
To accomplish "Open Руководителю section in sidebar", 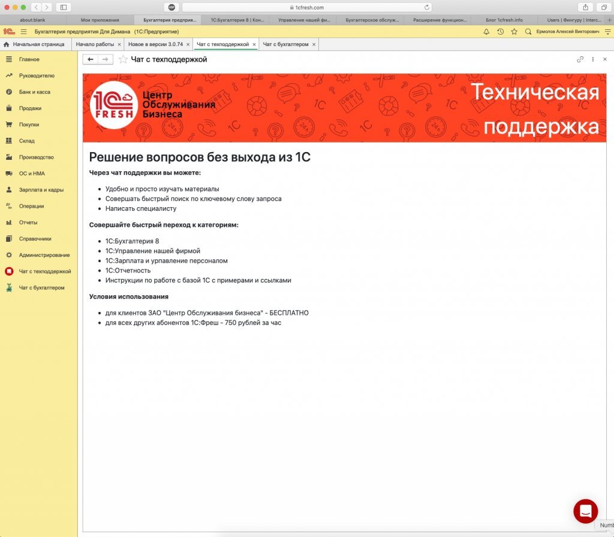I will point(37,76).
